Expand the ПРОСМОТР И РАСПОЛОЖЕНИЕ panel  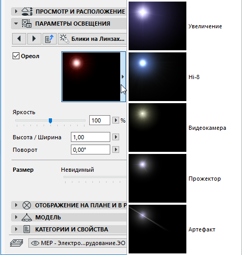point(16,12)
